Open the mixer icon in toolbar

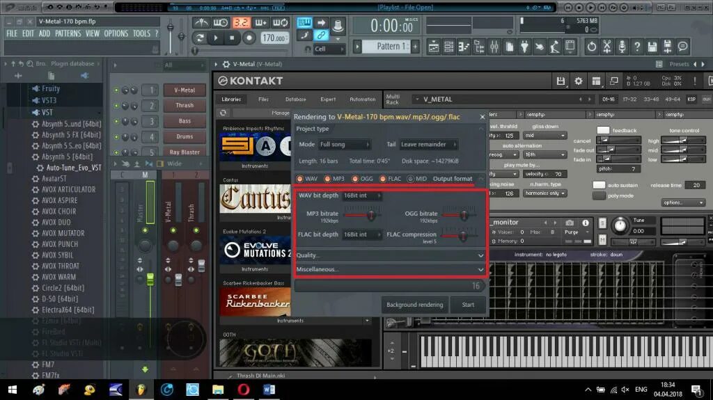click(x=494, y=47)
